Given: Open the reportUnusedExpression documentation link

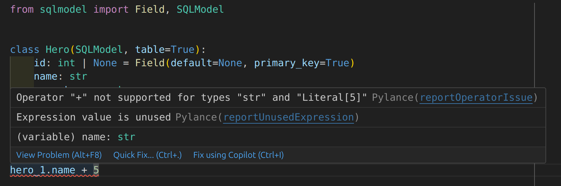Looking at the screenshot, I should tap(289, 117).
